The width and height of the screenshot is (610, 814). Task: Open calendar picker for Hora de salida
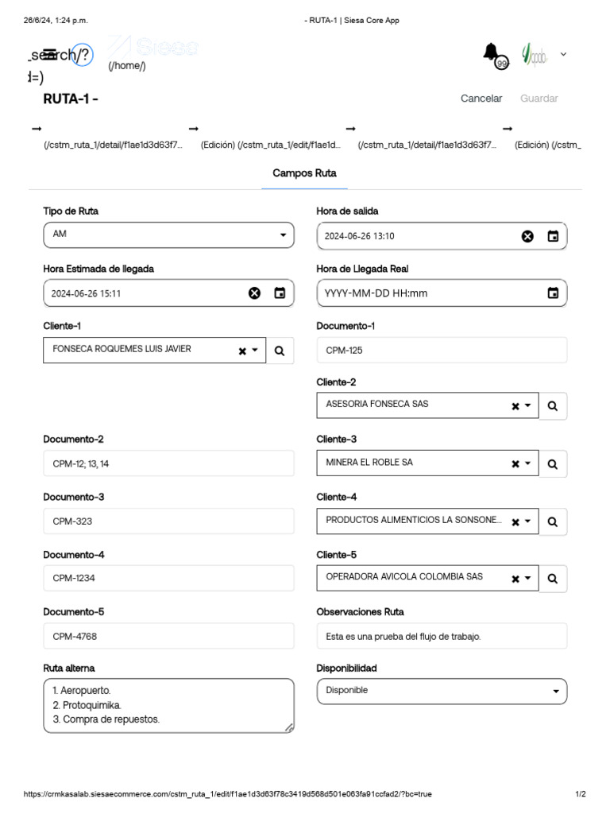pos(553,236)
